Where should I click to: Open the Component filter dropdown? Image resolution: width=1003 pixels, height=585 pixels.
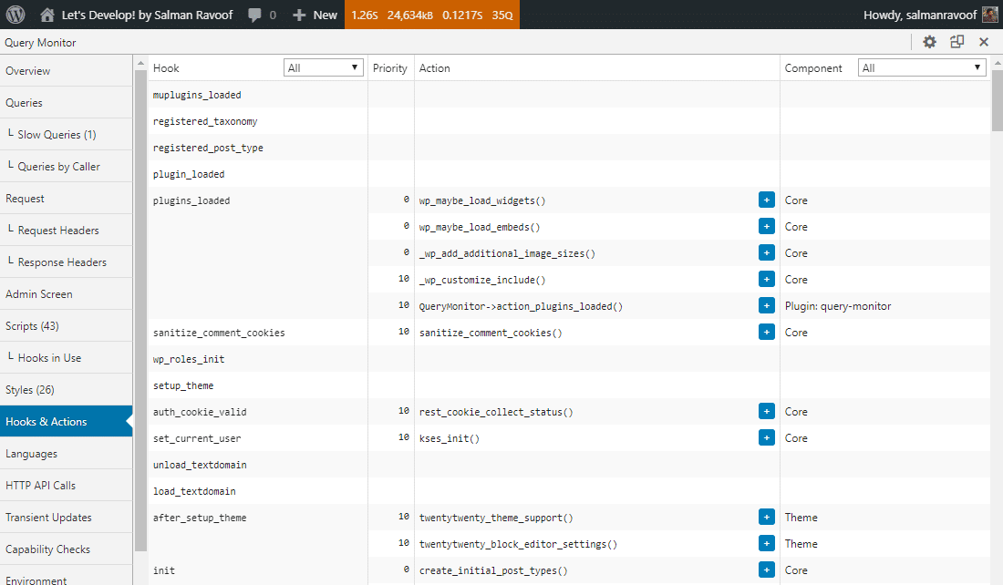point(921,67)
